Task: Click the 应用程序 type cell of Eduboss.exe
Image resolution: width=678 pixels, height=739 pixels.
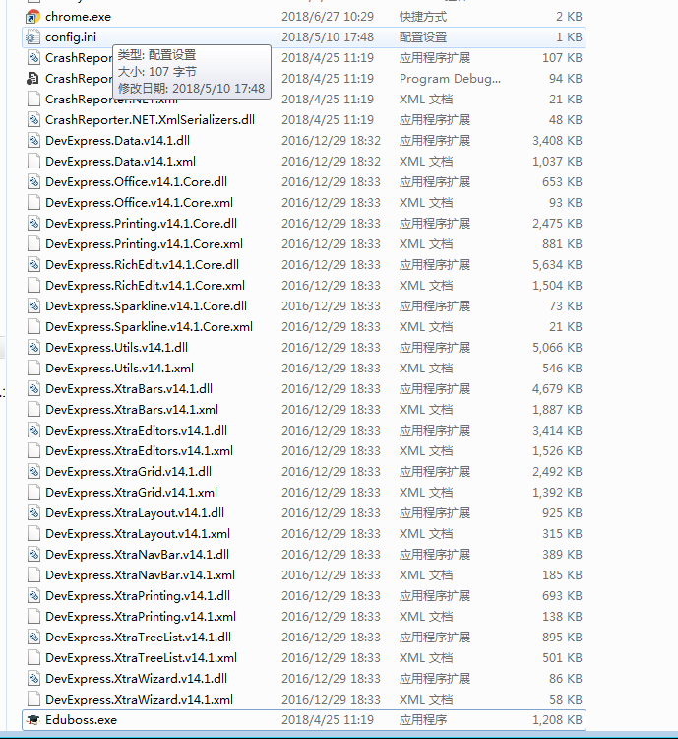Action: click(423, 719)
